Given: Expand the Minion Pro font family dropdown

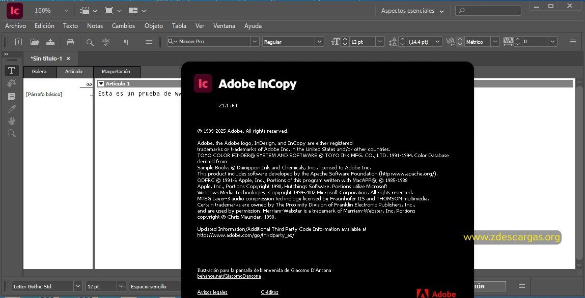Looking at the screenshot, I should [255, 42].
